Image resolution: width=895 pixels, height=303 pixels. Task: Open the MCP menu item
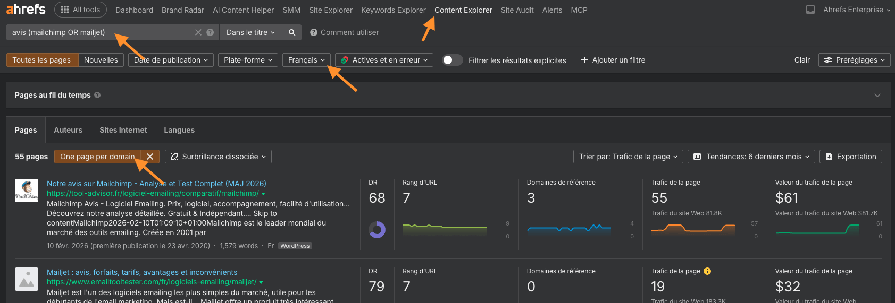click(579, 10)
